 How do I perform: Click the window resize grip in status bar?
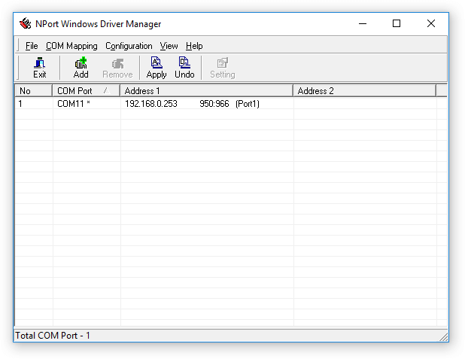click(443, 337)
